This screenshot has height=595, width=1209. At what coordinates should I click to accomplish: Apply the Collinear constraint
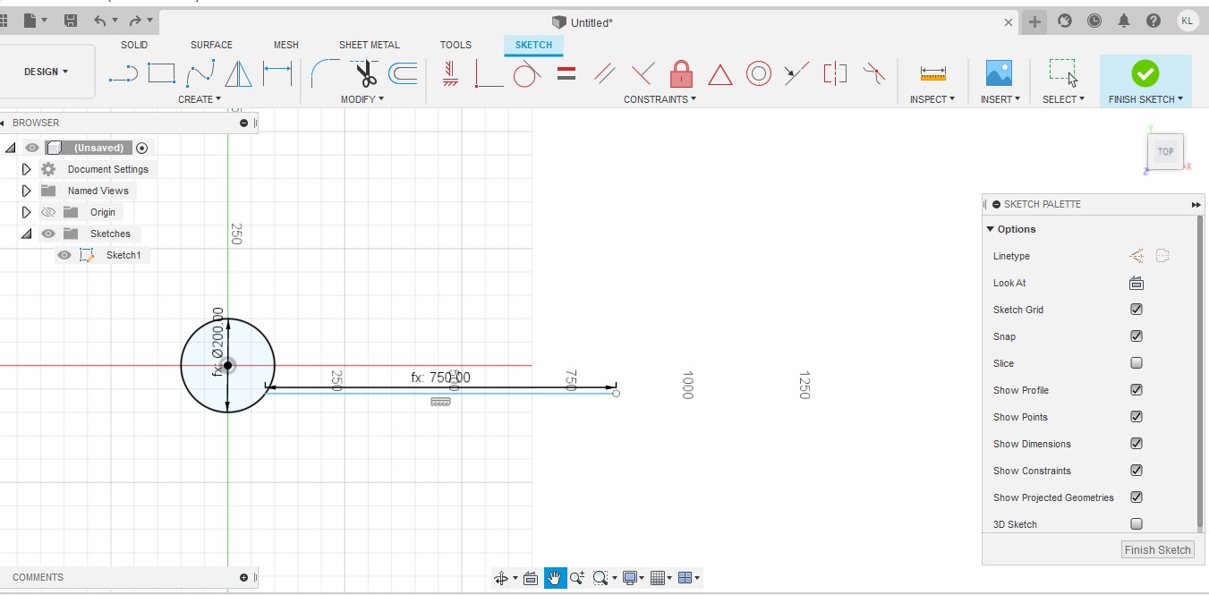tap(796, 73)
